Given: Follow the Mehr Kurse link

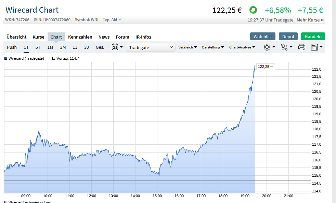Looking at the screenshot, I should coord(310,20).
